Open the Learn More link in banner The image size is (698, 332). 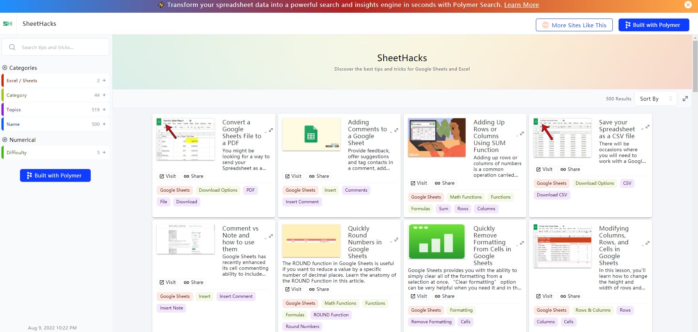521,5
